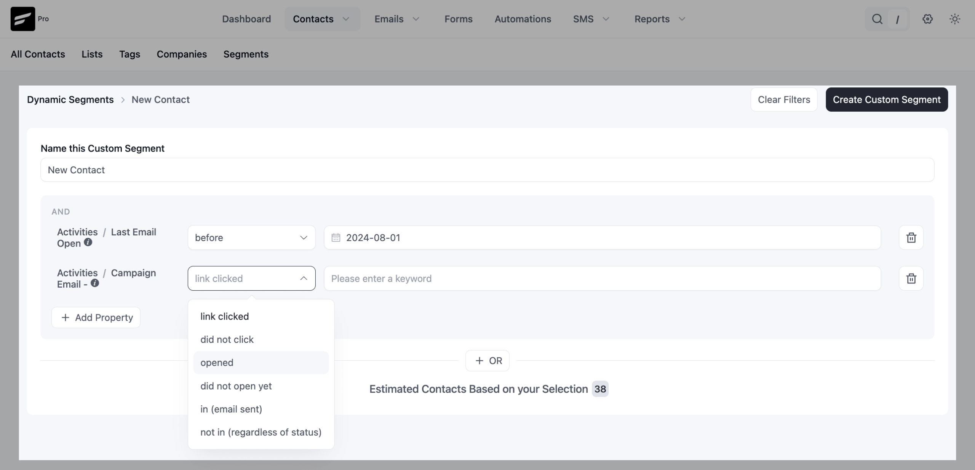Toggle light/dark mode sun icon
Viewport: 975px width, 470px height.
pos(954,19)
